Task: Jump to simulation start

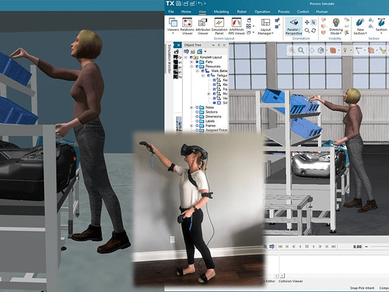Action: click(280, 246)
